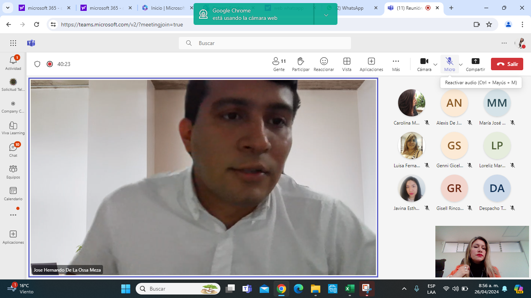The height and width of the screenshot is (298, 531).
Task: Reload the page
Action: [37, 24]
